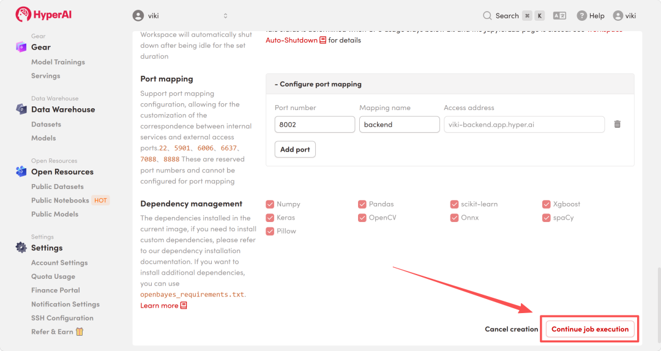Click Continue job execution button

point(590,329)
